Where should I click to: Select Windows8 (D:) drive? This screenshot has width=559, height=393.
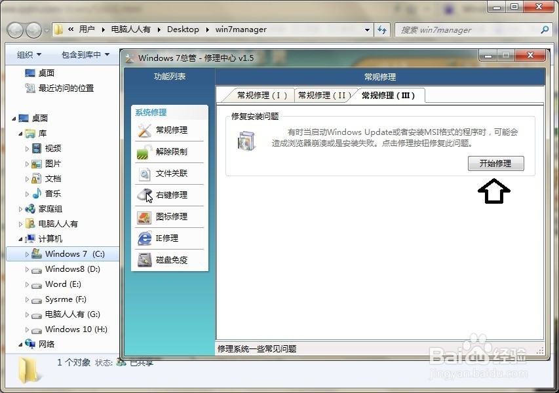pyautogui.click(x=66, y=269)
